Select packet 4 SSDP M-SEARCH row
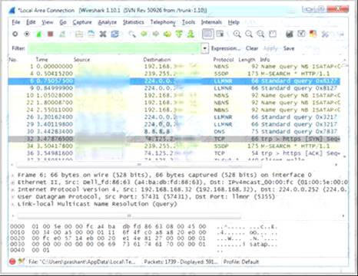 click(174, 74)
